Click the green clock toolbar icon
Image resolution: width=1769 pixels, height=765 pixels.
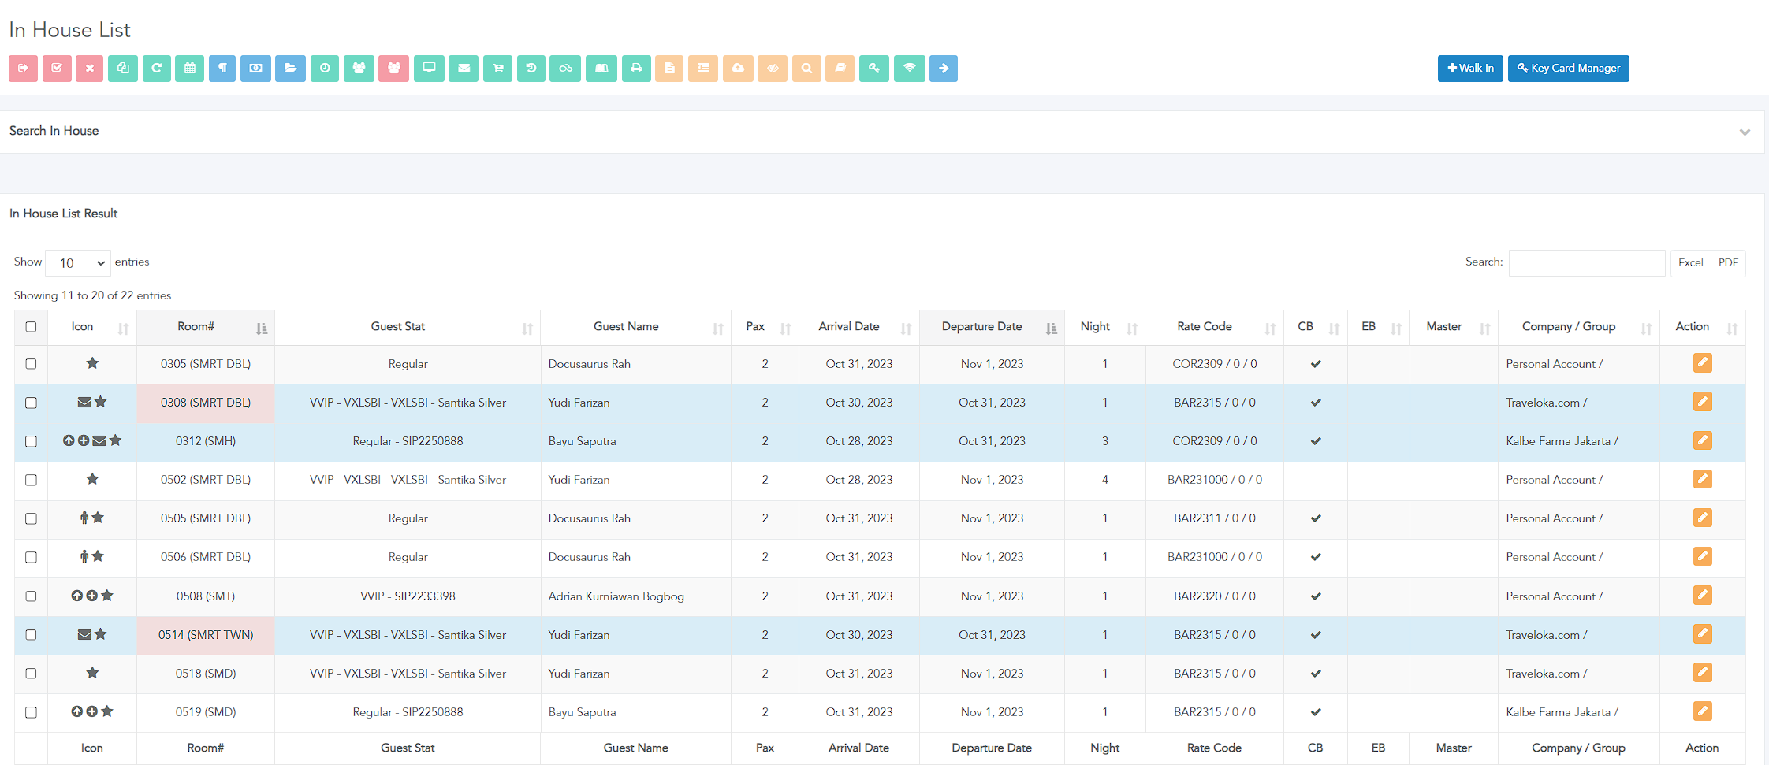coord(325,69)
